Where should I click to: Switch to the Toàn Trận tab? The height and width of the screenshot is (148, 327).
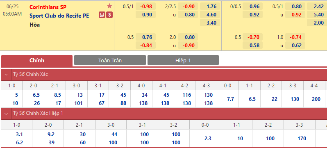coord(110,61)
